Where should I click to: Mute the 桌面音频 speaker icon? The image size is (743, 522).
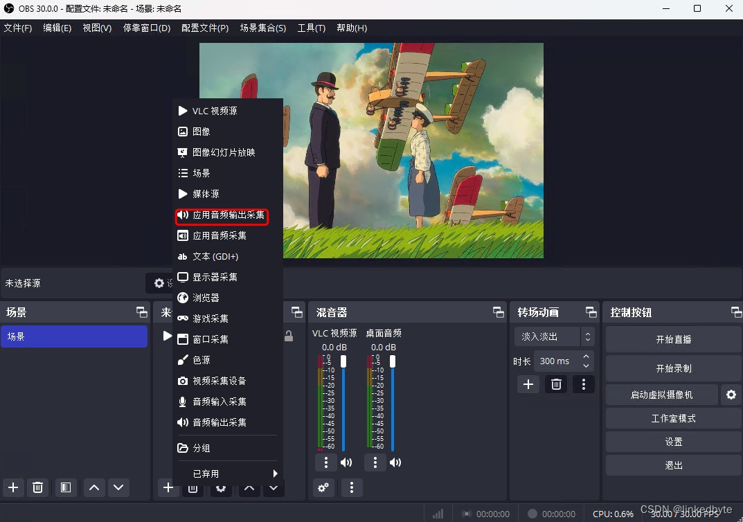395,462
